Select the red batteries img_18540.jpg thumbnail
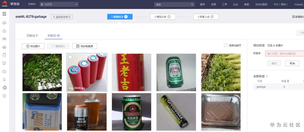 [x=87, y=72]
